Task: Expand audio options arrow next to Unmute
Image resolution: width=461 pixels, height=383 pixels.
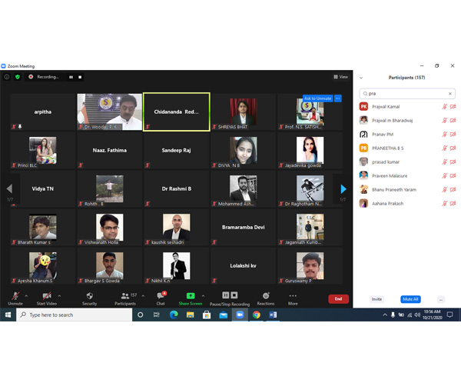Action: [x=26, y=295]
